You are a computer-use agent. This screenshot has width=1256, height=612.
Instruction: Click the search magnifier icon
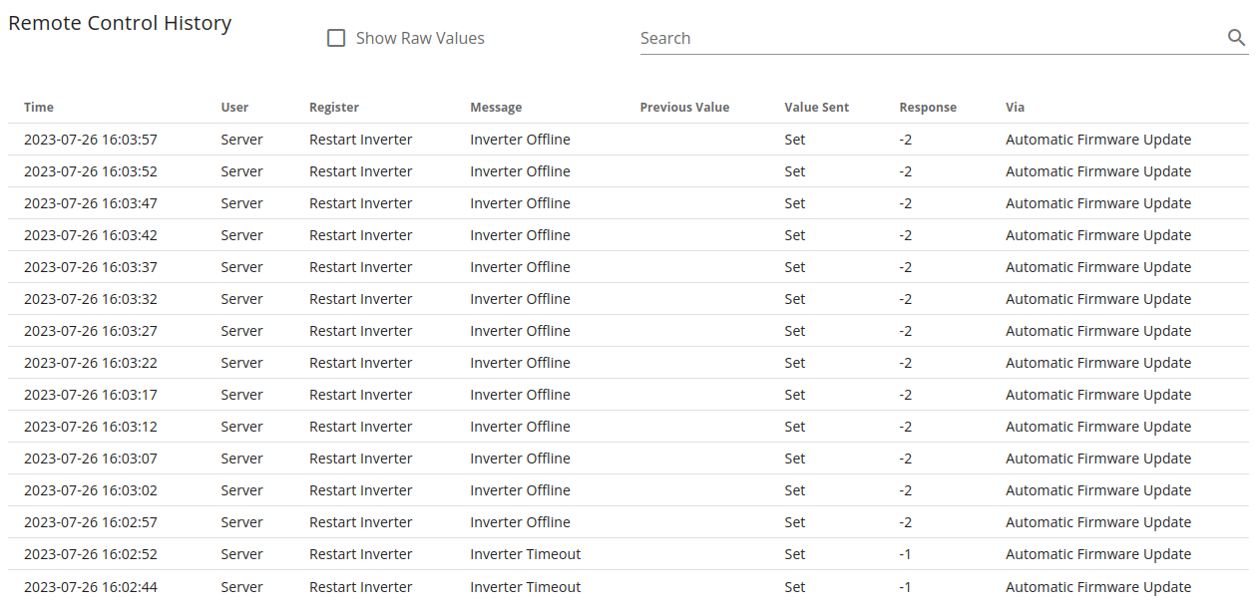click(x=1236, y=38)
